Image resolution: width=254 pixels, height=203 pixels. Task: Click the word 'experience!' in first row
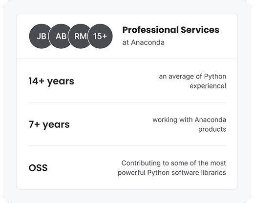[208, 86]
